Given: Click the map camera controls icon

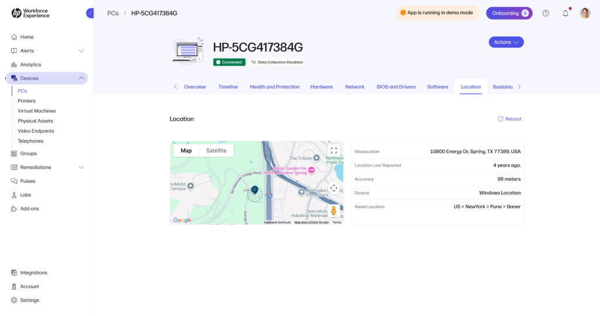Looking at the screenshot, I should 333,188.
